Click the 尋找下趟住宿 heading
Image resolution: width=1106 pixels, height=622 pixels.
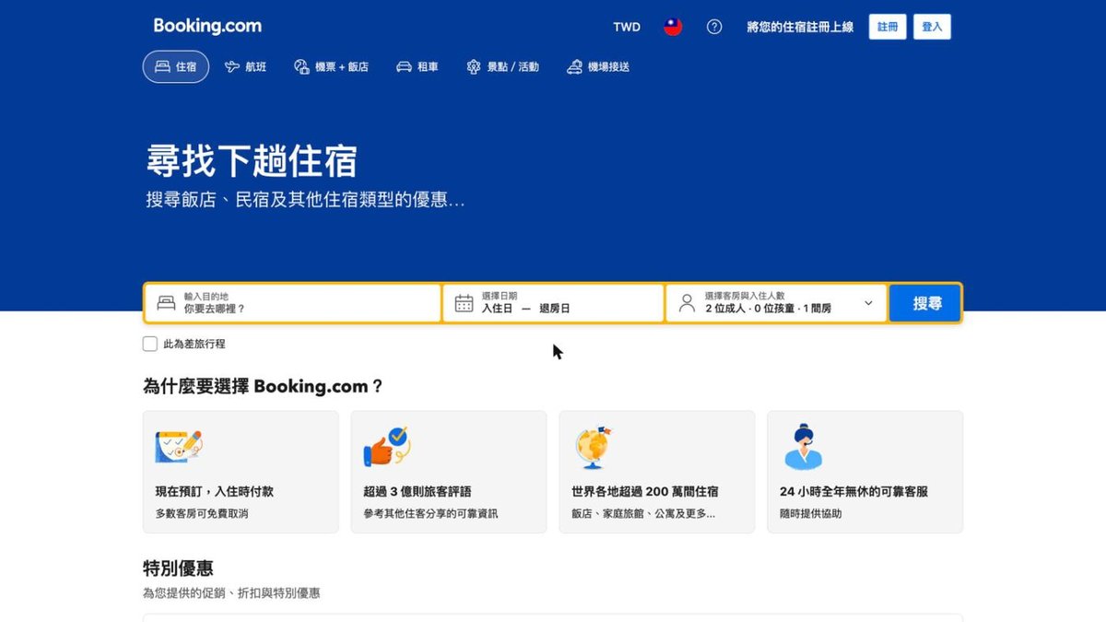[x=252, y=161]
